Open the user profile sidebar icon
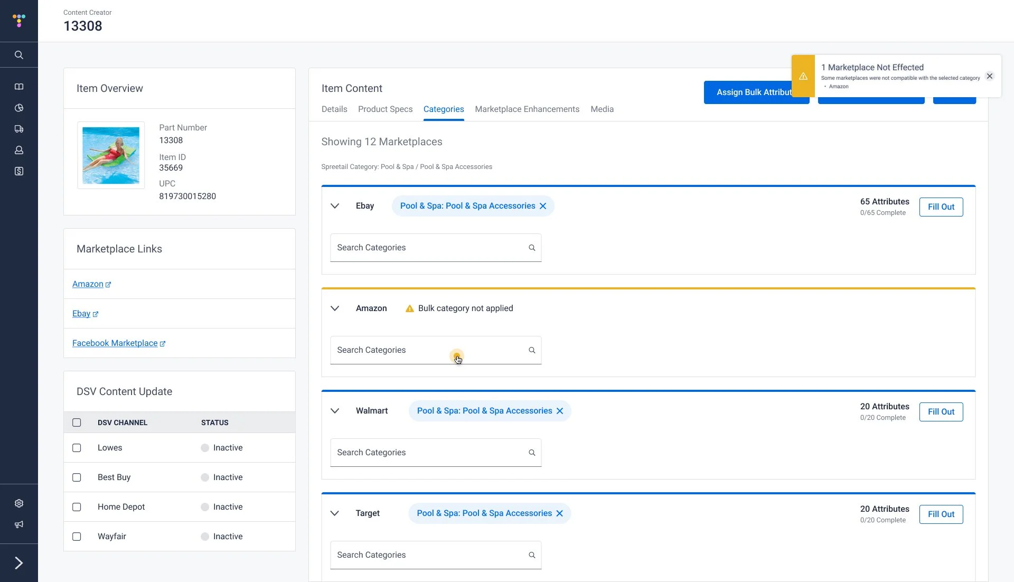The width and height of the screenshot is (1014, 582). pyautogui.click(x=19, y=150)
